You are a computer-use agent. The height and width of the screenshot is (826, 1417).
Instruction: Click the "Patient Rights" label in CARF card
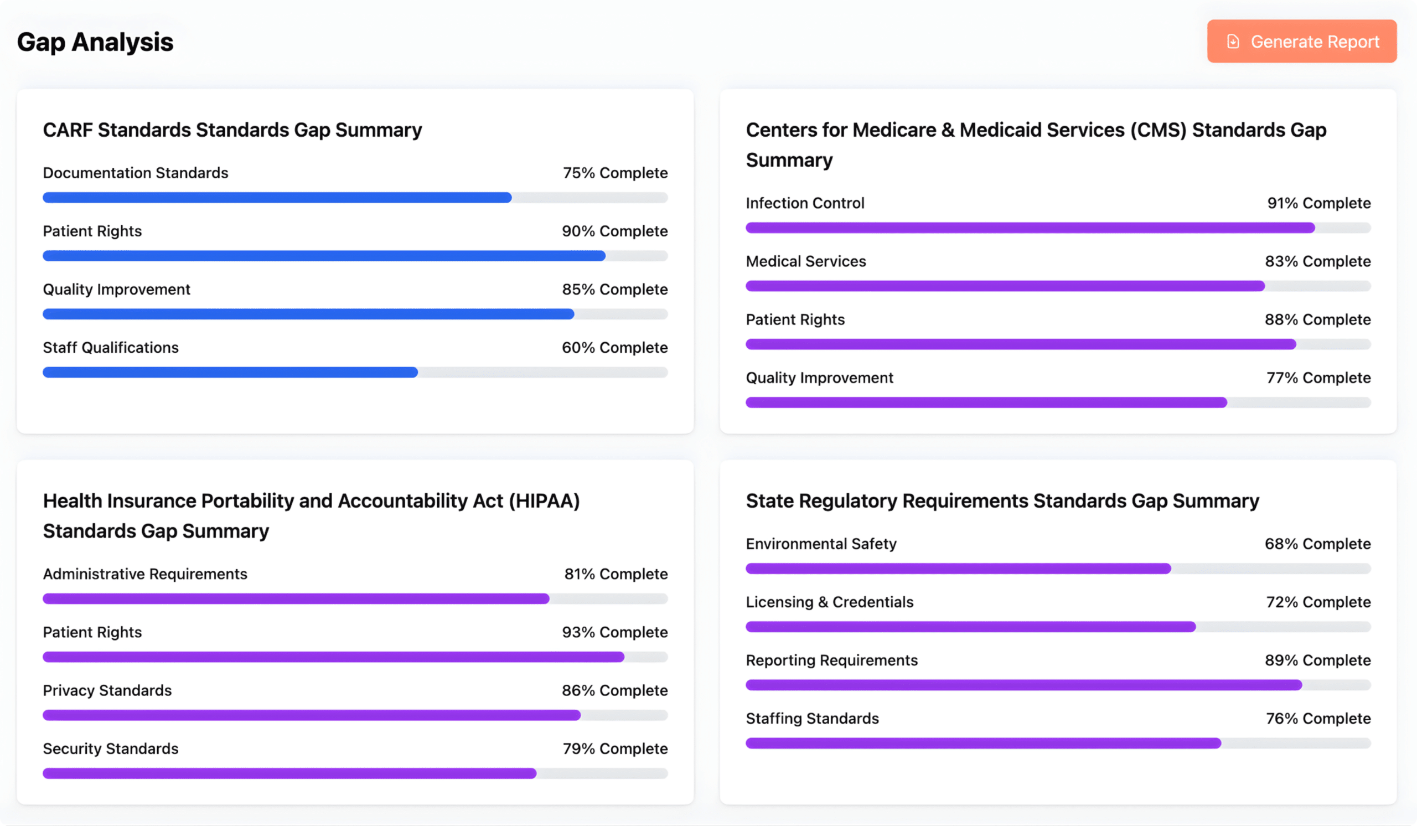click(92, 231)
